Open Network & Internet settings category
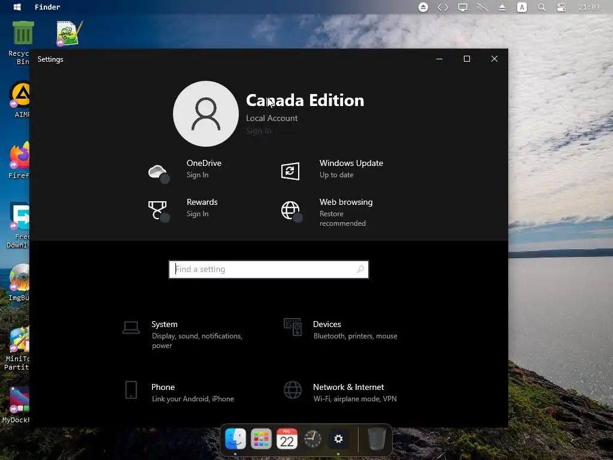 [340, 392]
